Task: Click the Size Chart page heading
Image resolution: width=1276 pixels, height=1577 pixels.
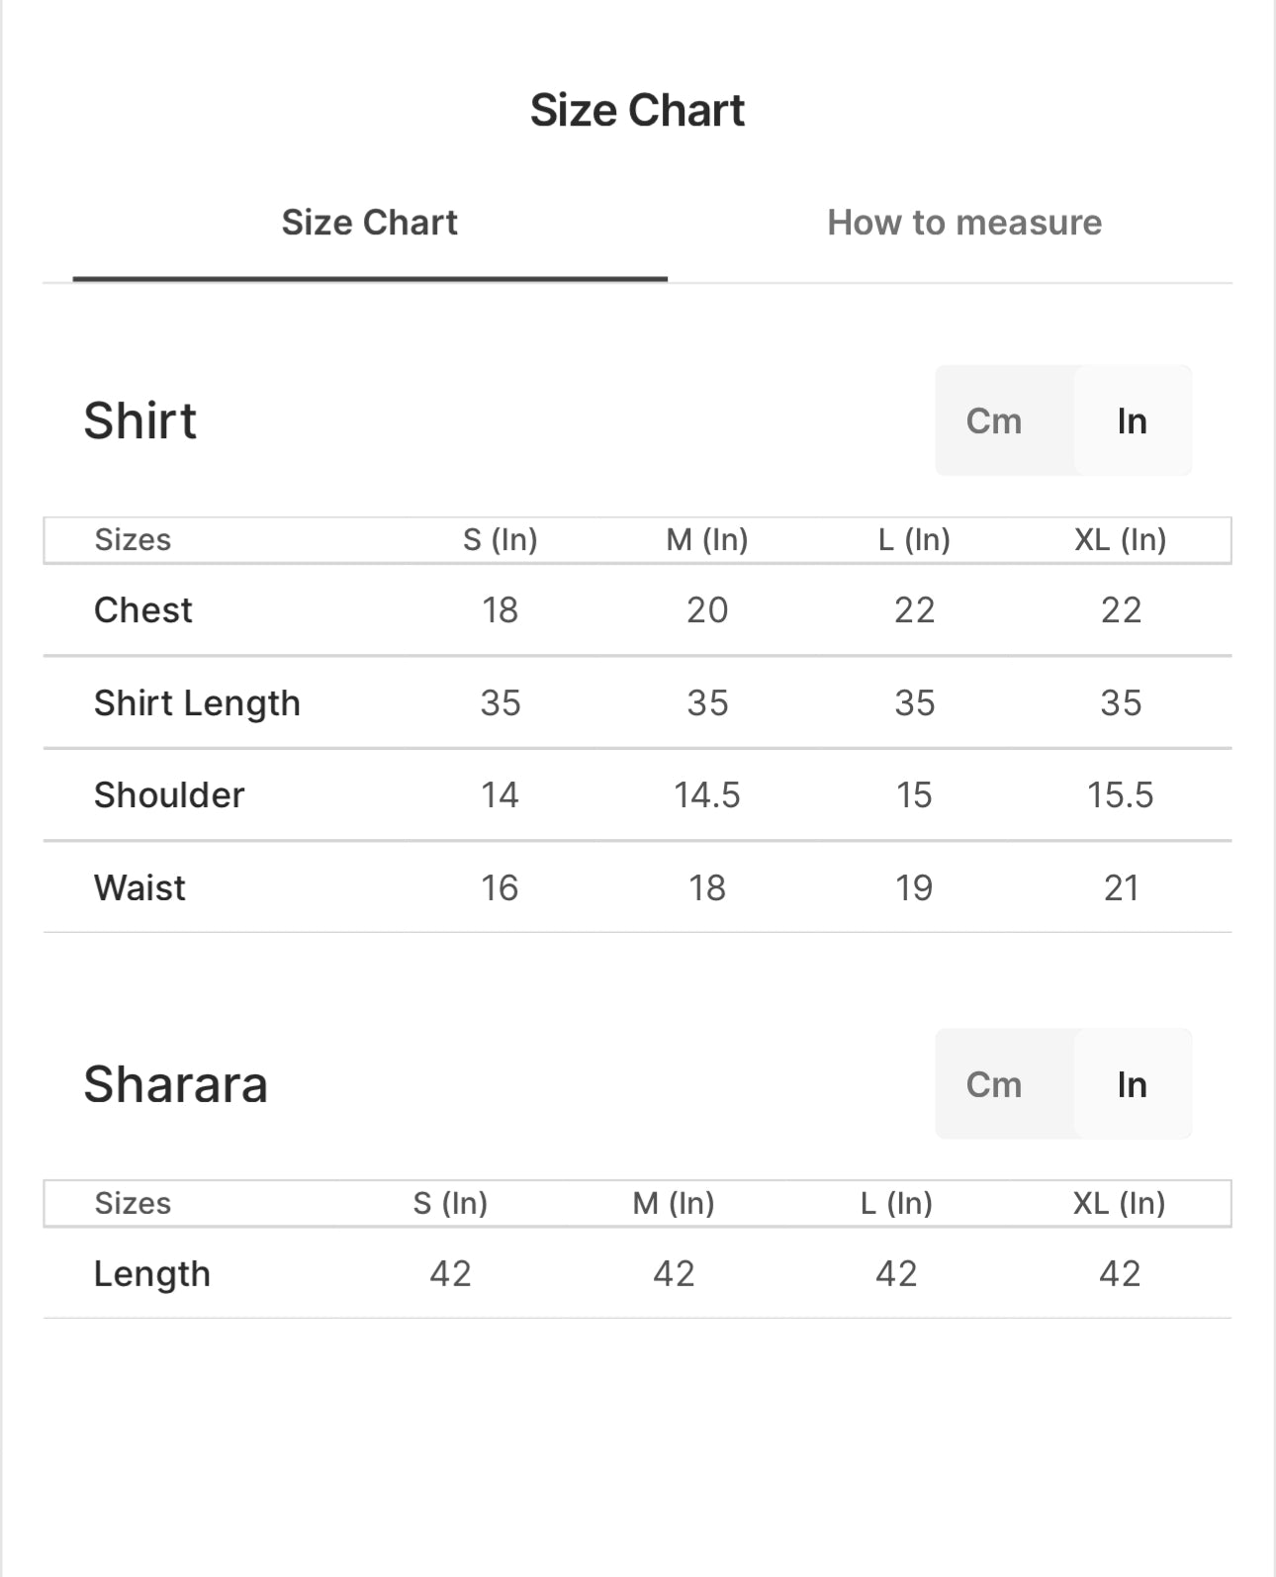Action: click(x=637, y=110)
